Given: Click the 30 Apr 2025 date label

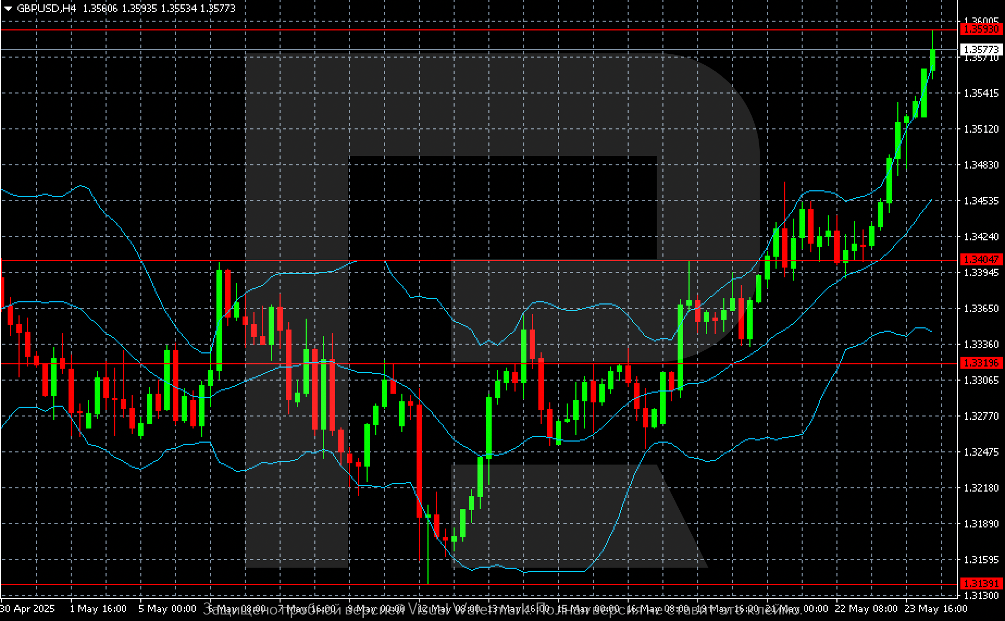Looking at the screenshot, I should click(x=27, y=608).
